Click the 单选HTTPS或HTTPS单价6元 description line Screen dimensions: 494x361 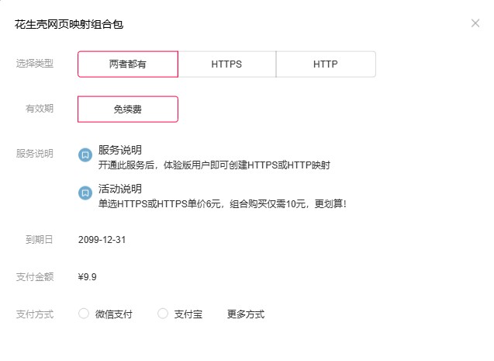pyautogui.click(x=223, y=203)
